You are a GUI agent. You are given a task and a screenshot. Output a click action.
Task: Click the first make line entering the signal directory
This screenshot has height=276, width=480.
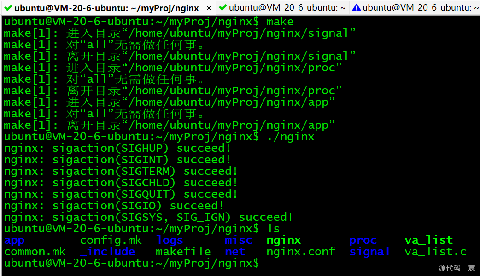click(x=179, y=33)
